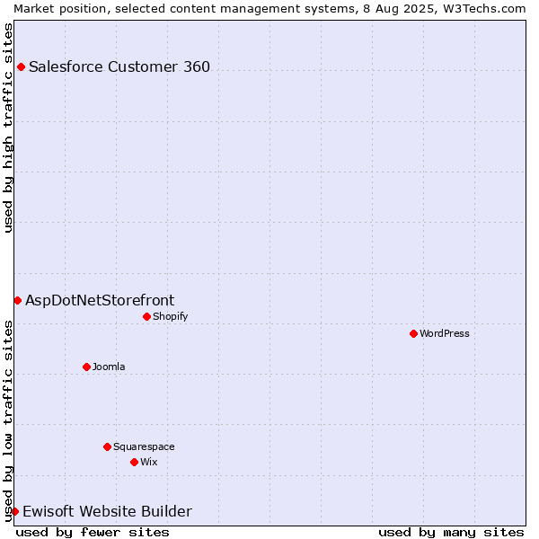
Task: Select the 'Shopify' label text
Action: pos(170,316)
